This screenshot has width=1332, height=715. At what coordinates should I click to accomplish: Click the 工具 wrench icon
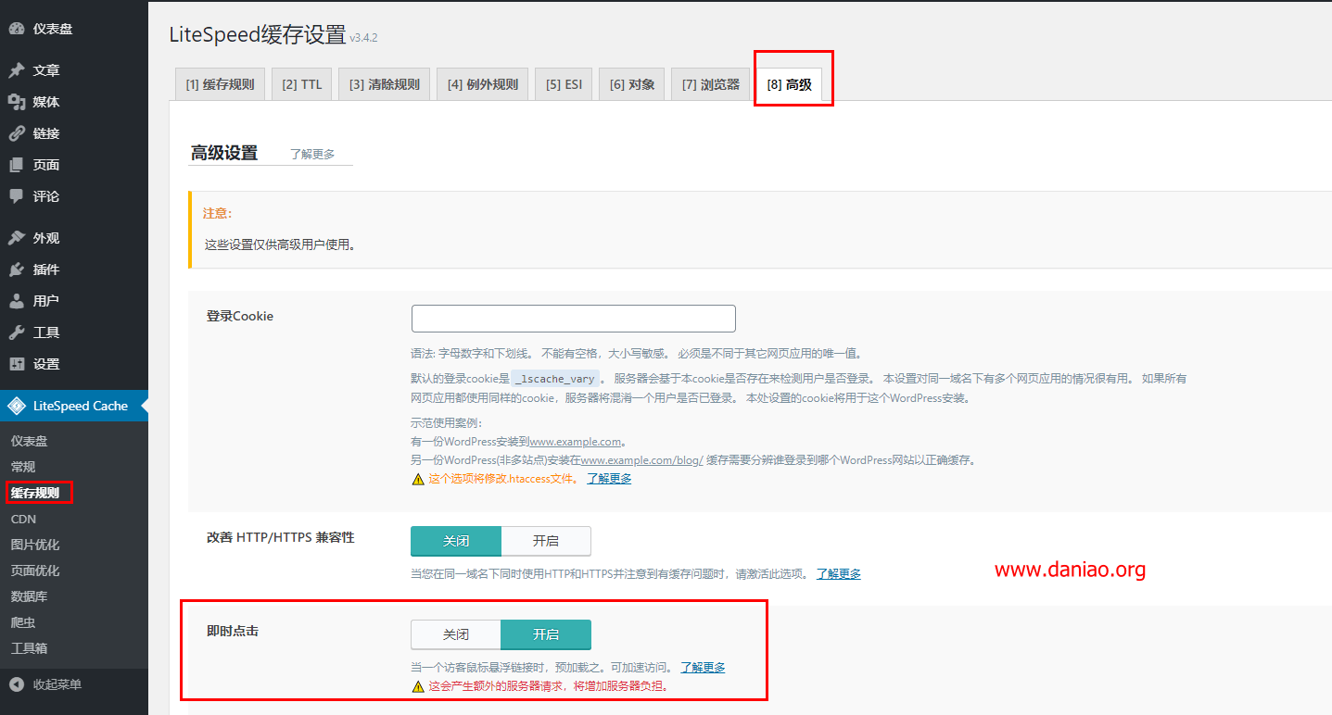pos(17,332)
